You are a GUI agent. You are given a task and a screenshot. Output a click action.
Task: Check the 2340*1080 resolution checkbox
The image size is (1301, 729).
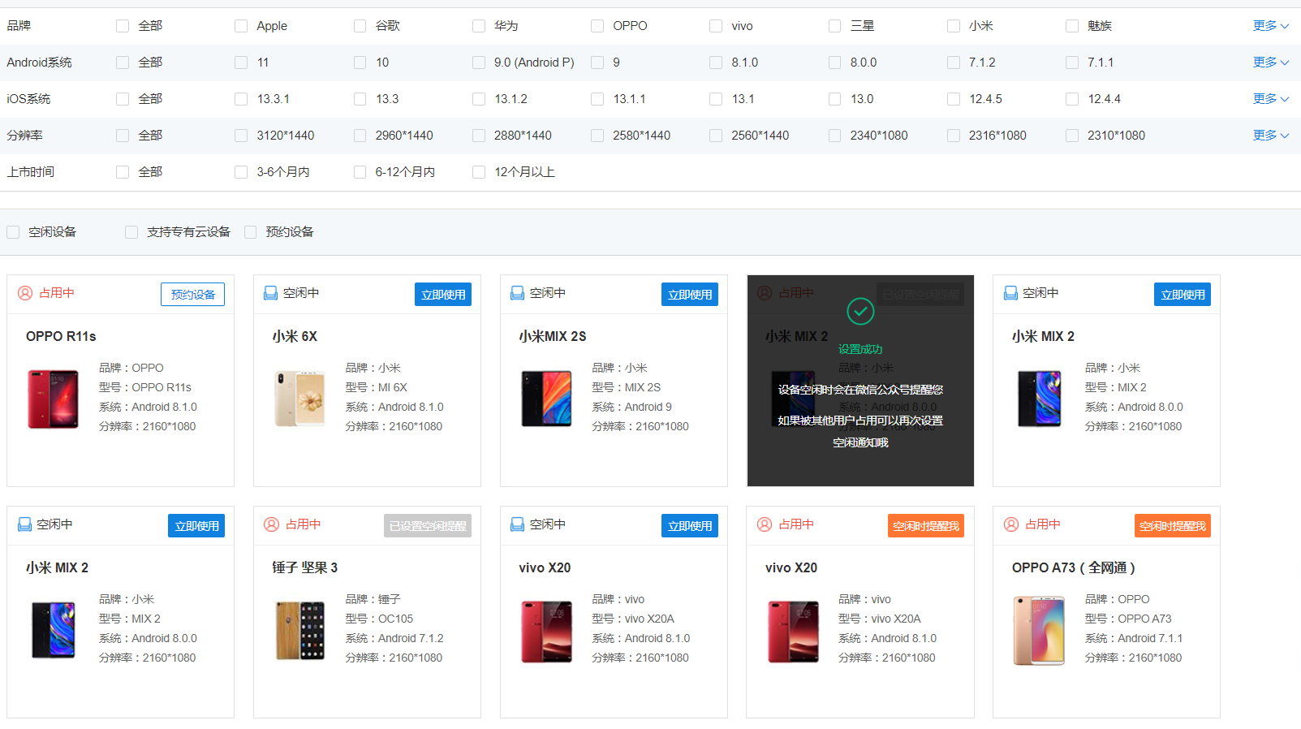(x=834, y=136)
